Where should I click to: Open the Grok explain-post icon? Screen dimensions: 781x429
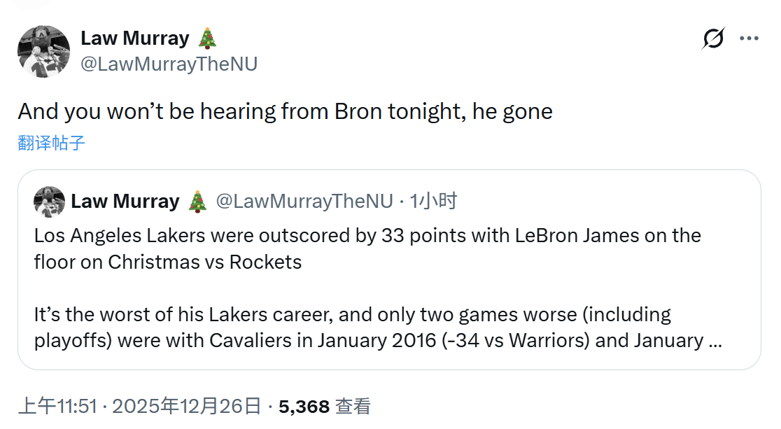(x=713, y=39)
